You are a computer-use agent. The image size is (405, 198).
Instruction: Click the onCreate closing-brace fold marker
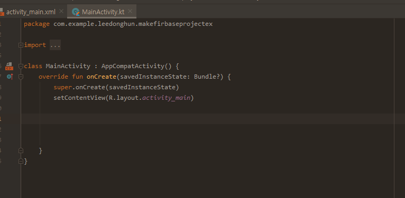(21, 150)
